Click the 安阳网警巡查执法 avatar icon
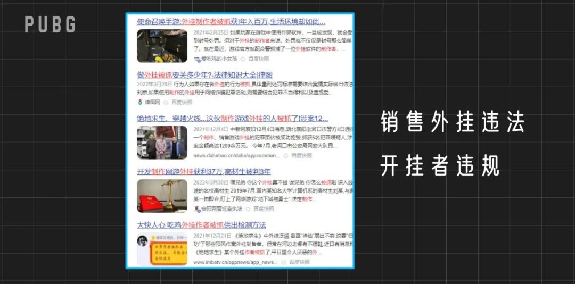 point(198,209)
